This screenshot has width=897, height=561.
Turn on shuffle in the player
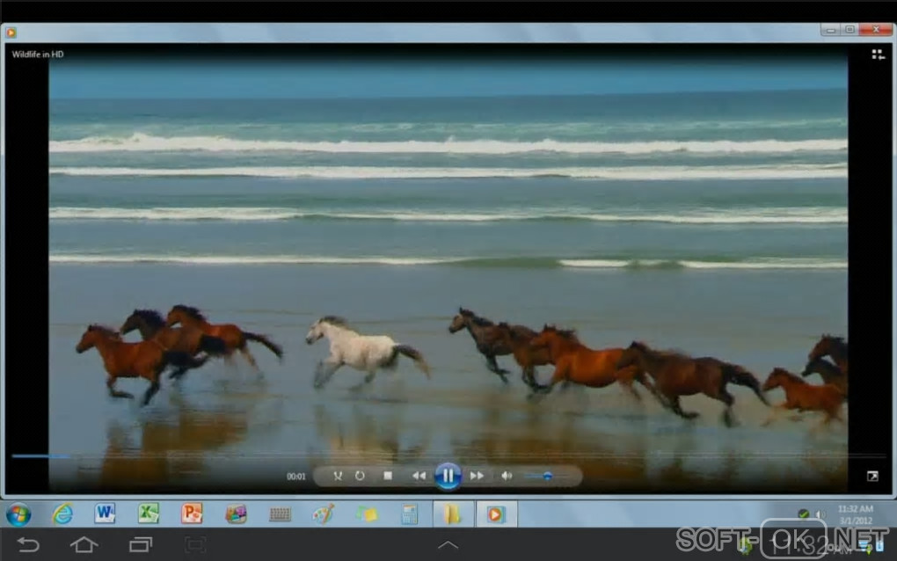tap(338, 476)
